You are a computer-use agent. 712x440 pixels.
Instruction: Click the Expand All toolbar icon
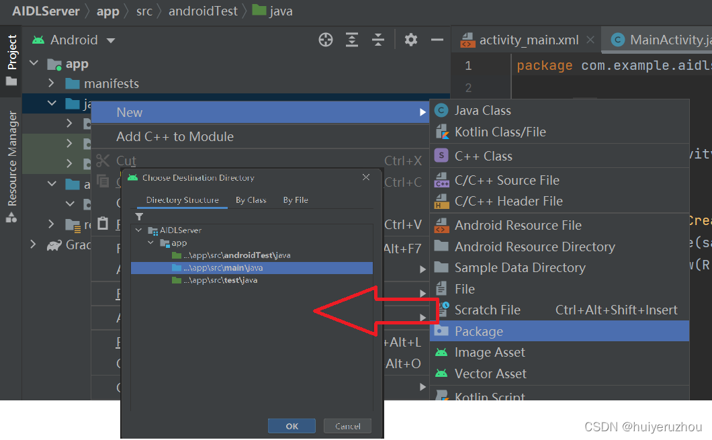pos(352,40)
